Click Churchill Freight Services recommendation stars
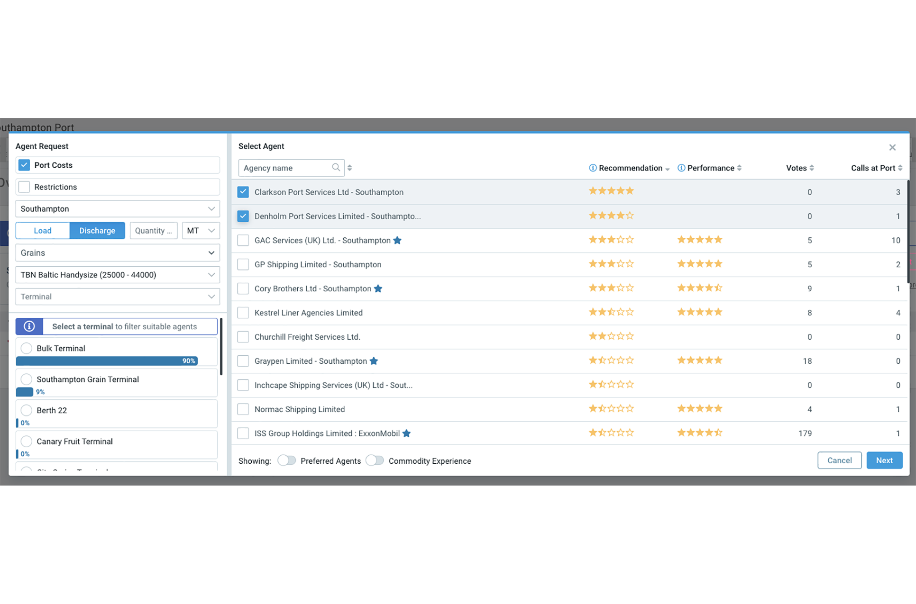The width and height of the screenshot is (916, 604). point(611,336)
